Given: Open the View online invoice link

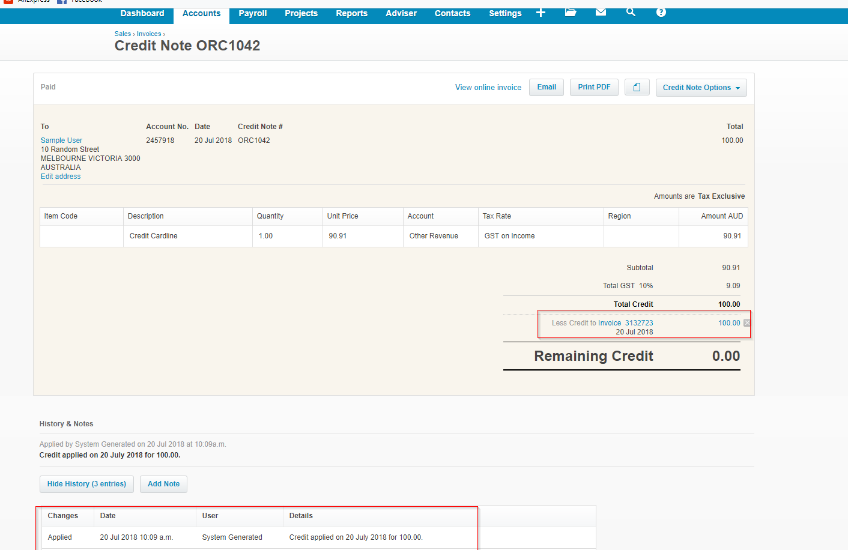Looking at the screenshot, I should pyautogui.click(x=488, y=88).
